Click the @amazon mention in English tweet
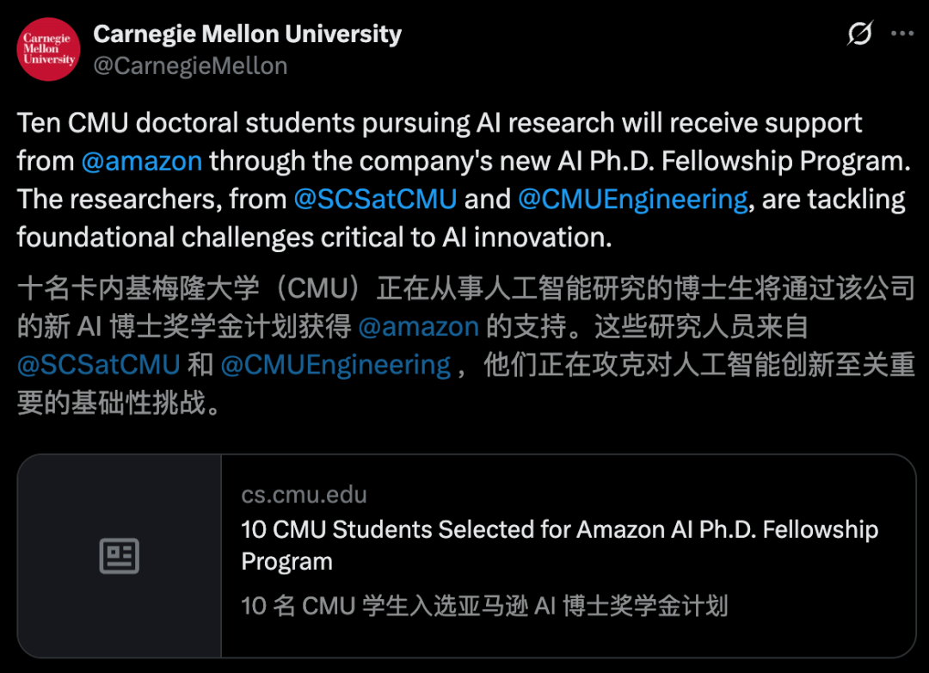Viewport: 929px width, 673px height. point(142,161)
